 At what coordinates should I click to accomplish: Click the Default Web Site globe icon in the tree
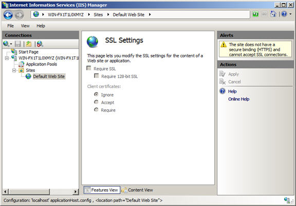tap(28, 76)
